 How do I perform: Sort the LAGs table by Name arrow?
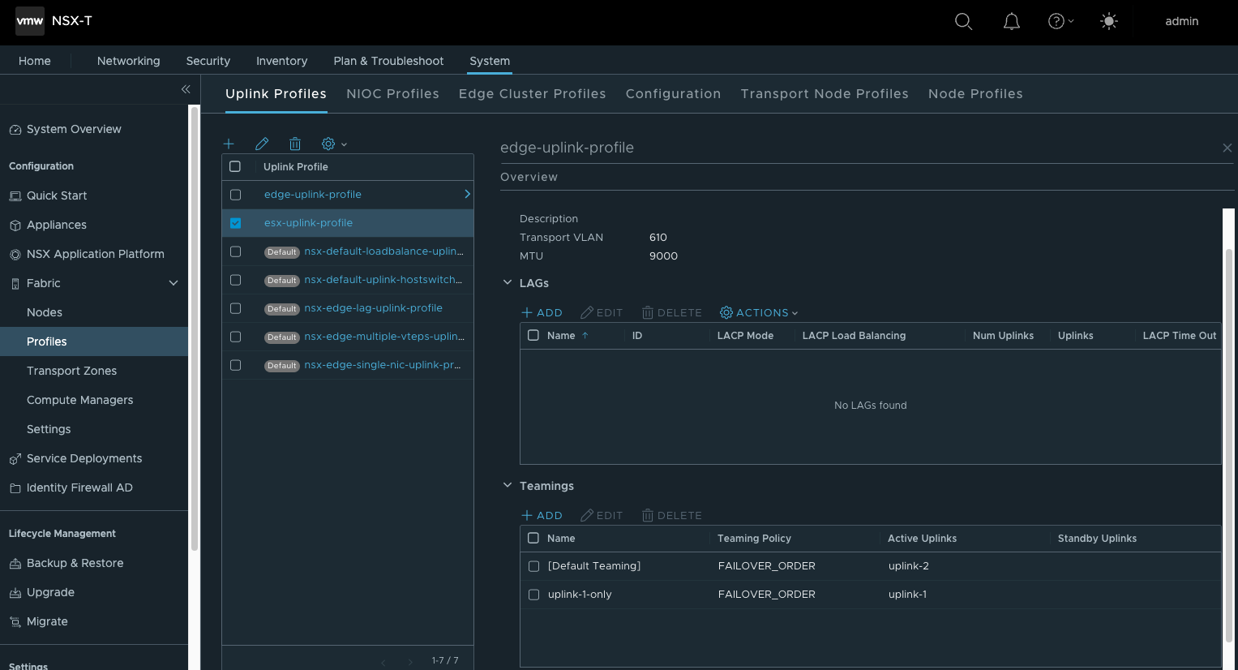[585, 335]
